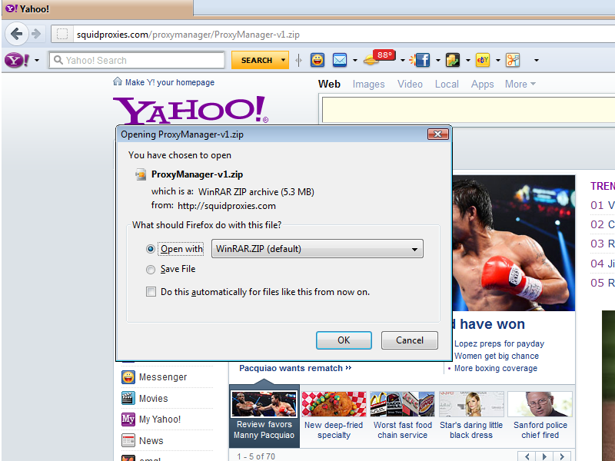Close the Opening ProxyManager-v1.zip dialog
615x461 pixels.
tap(437, 134)
